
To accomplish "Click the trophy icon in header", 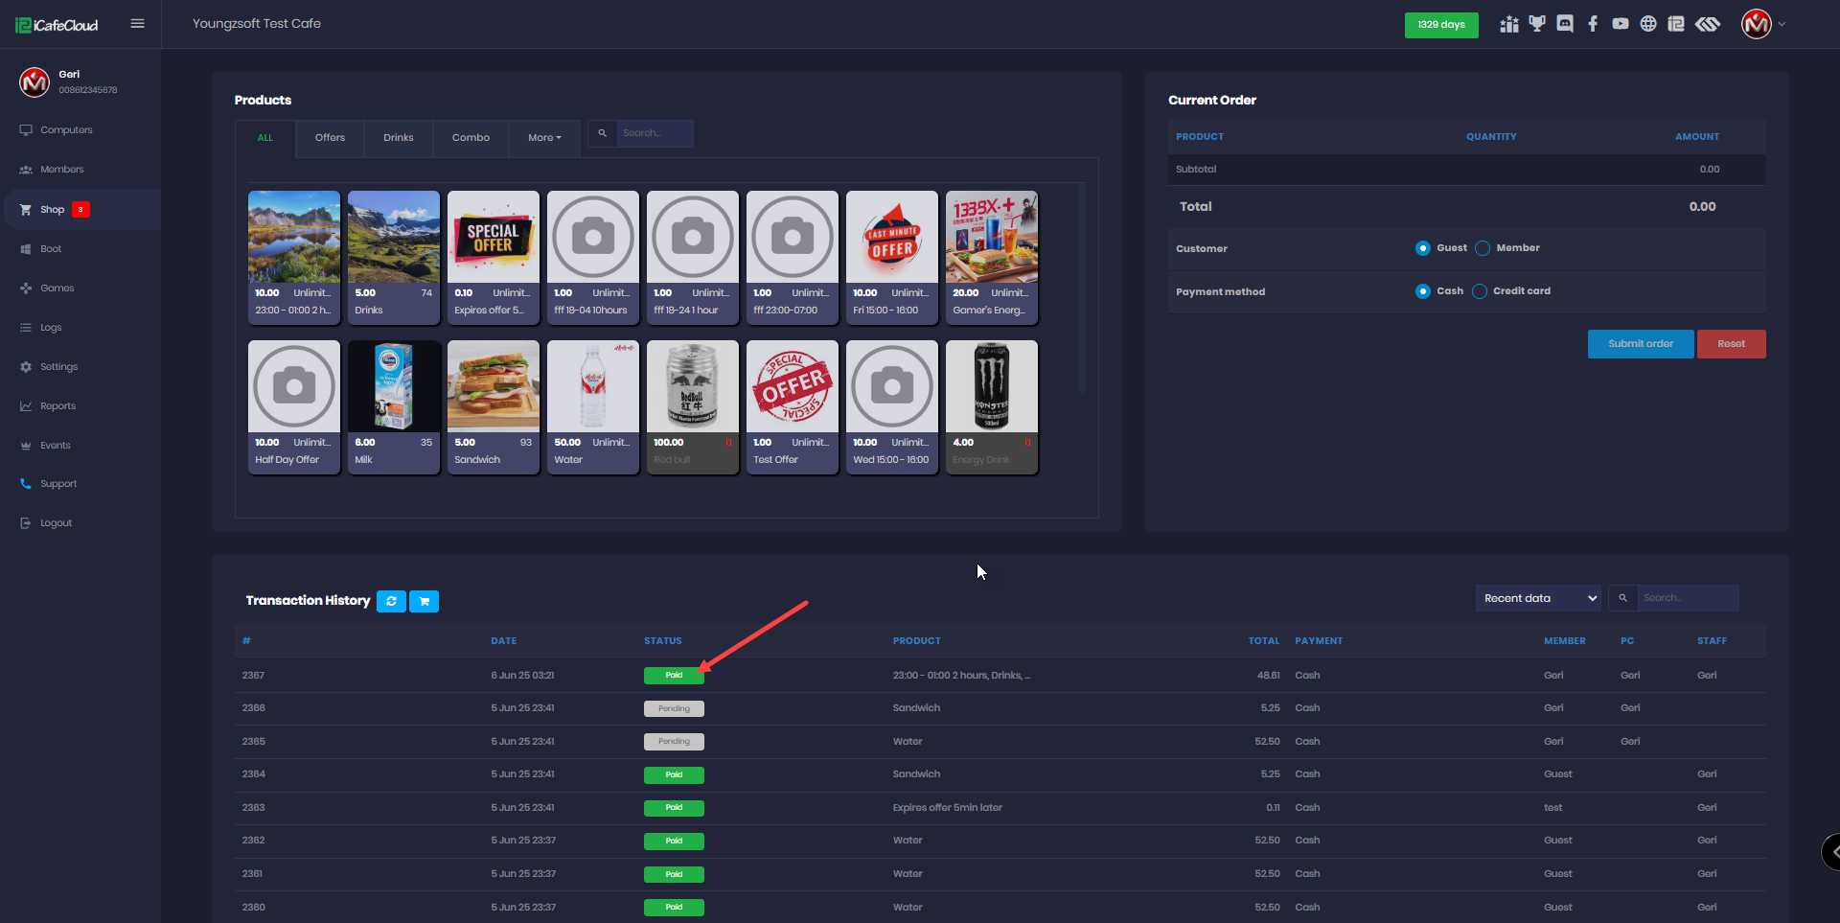I will (x=1537, y=24).
